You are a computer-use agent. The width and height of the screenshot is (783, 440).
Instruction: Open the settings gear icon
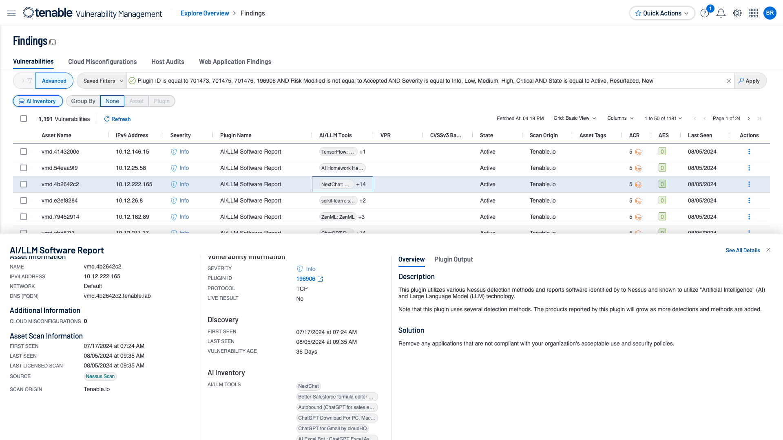tap(737, 13)
